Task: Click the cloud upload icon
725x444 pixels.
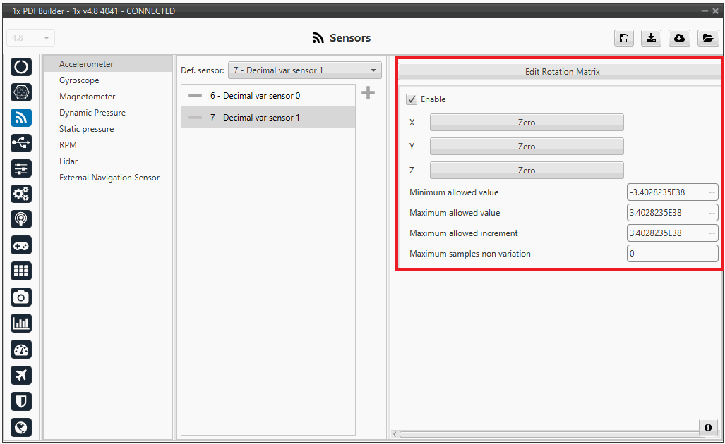Action: pos(679,38)
